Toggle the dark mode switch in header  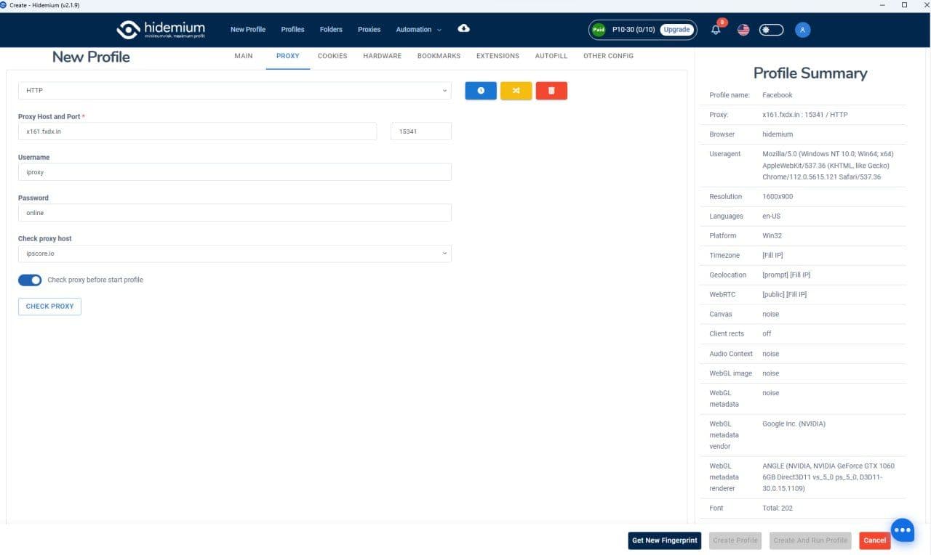click(x=771, y=30)
